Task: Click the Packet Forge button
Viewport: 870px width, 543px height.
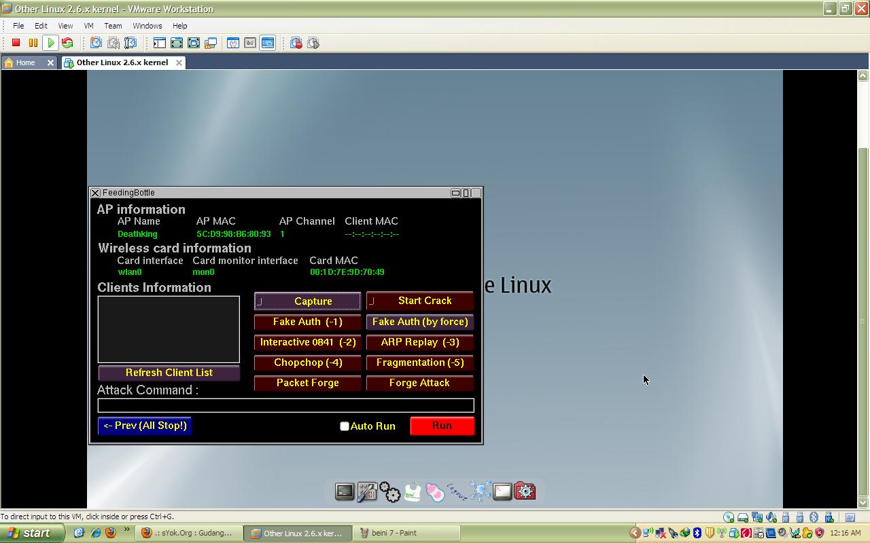Action: 307,383
